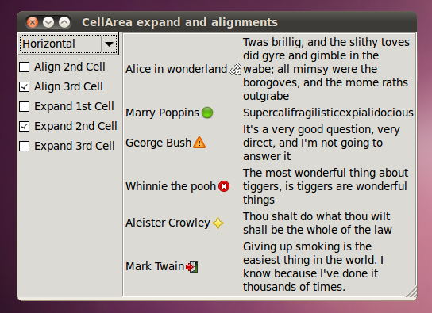Screen dimensions: 432x313
Task: Enable the Align 2nd Cell checkbox
Action: click(25, 67)
